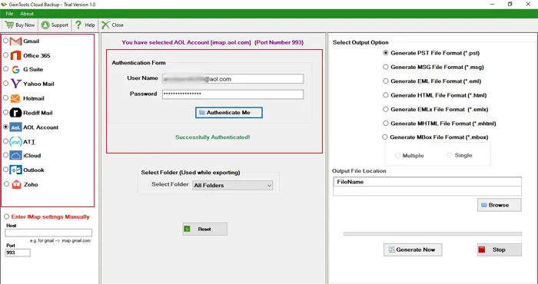Click the Browse button label
Viewport: 538px width, 284px height.
pyautogui.click(x=499, y=205)
